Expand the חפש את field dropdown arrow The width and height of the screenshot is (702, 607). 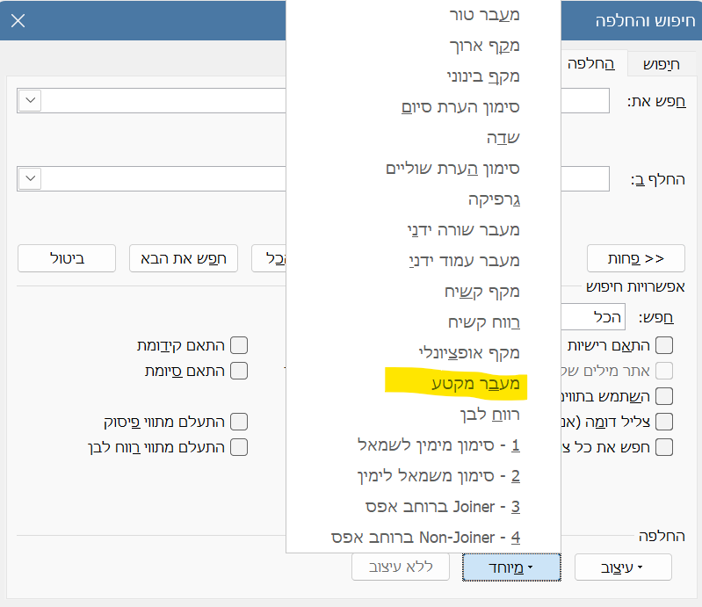point(30,100)
